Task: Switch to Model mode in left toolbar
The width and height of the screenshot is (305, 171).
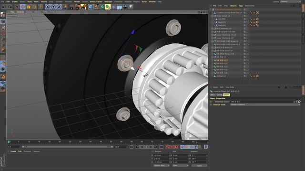Action: [3, 21]
